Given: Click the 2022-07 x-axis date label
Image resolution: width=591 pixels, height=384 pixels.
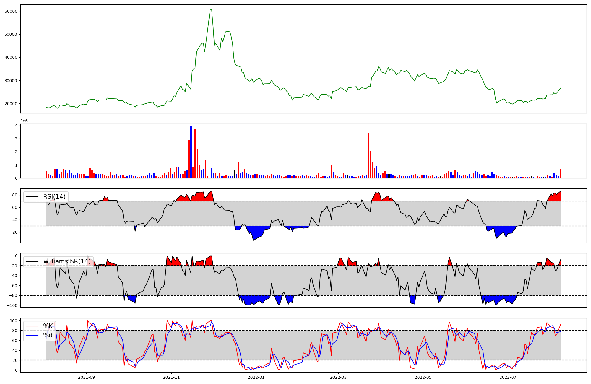Looking at the screenshot, I should tap(508, 377).
